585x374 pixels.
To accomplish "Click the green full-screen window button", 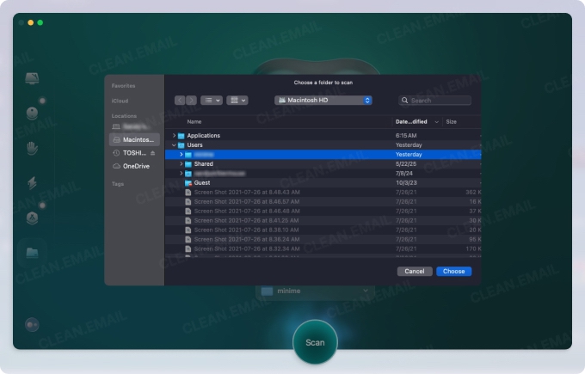I will click(40, 22).
